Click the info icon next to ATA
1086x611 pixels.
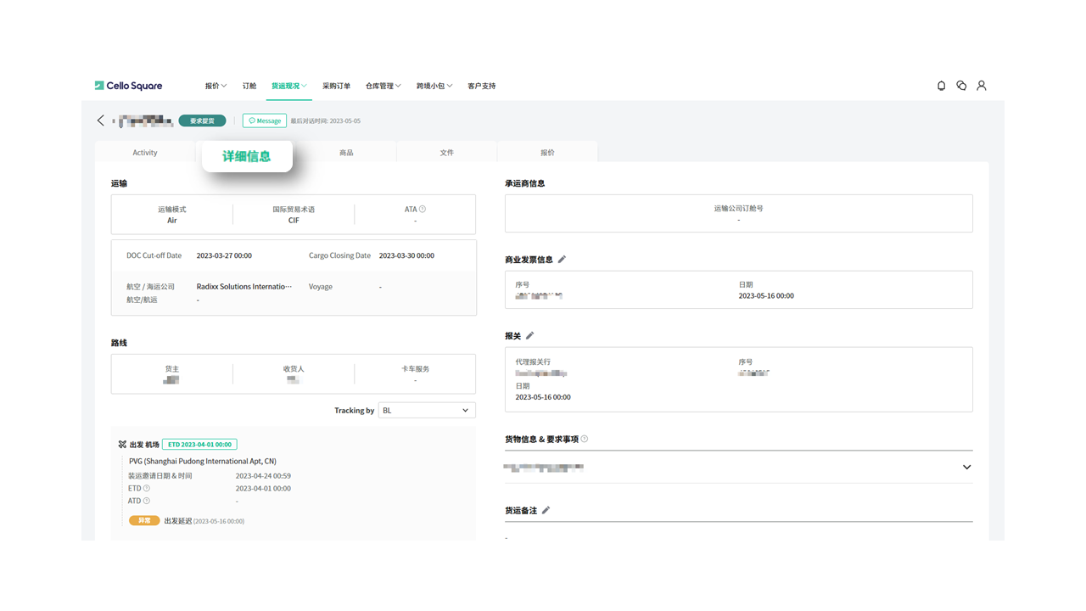423,209
